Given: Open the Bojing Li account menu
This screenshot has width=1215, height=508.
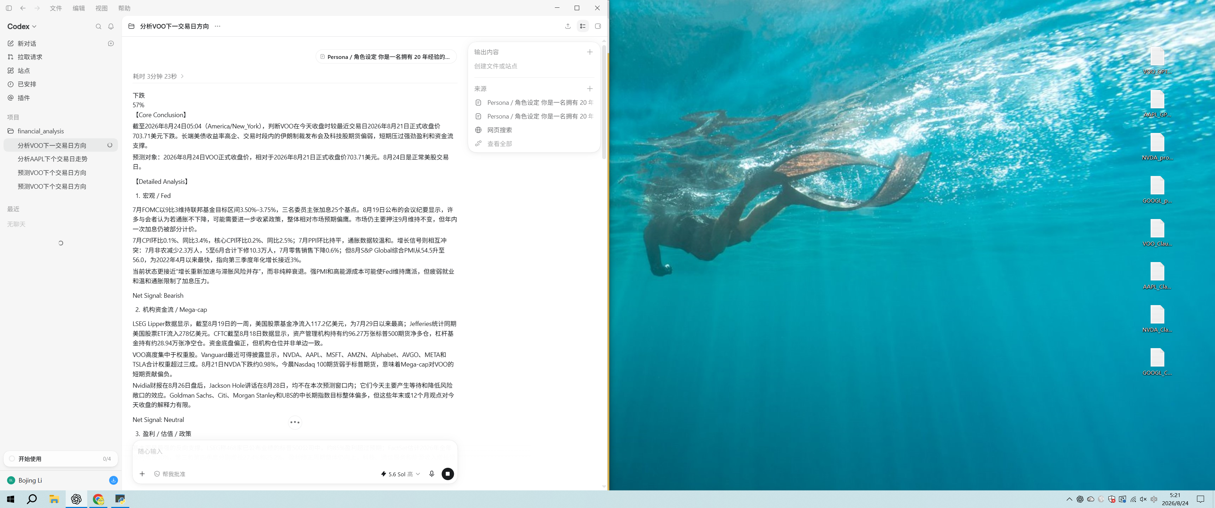Looking at the screenshot, I should point(25,480).
